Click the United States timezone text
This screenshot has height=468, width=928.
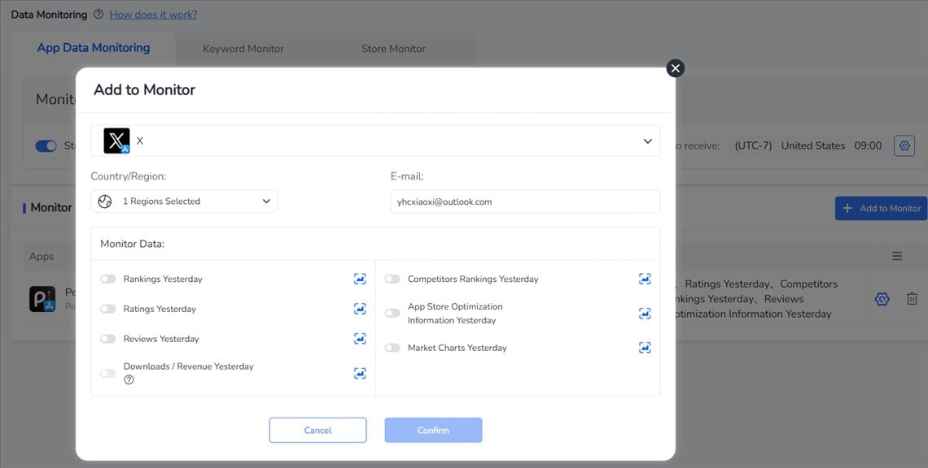click(813, 145)
